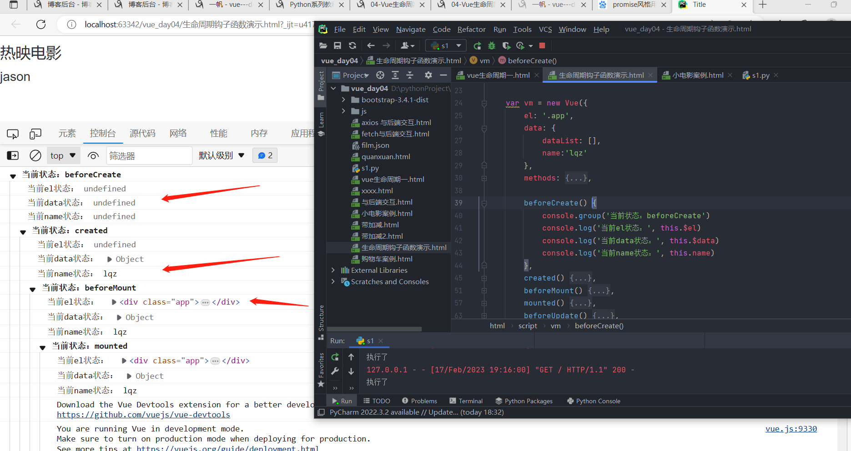
Task: Toggle device emulation icon in DevTools
Action: pos(35,134)
